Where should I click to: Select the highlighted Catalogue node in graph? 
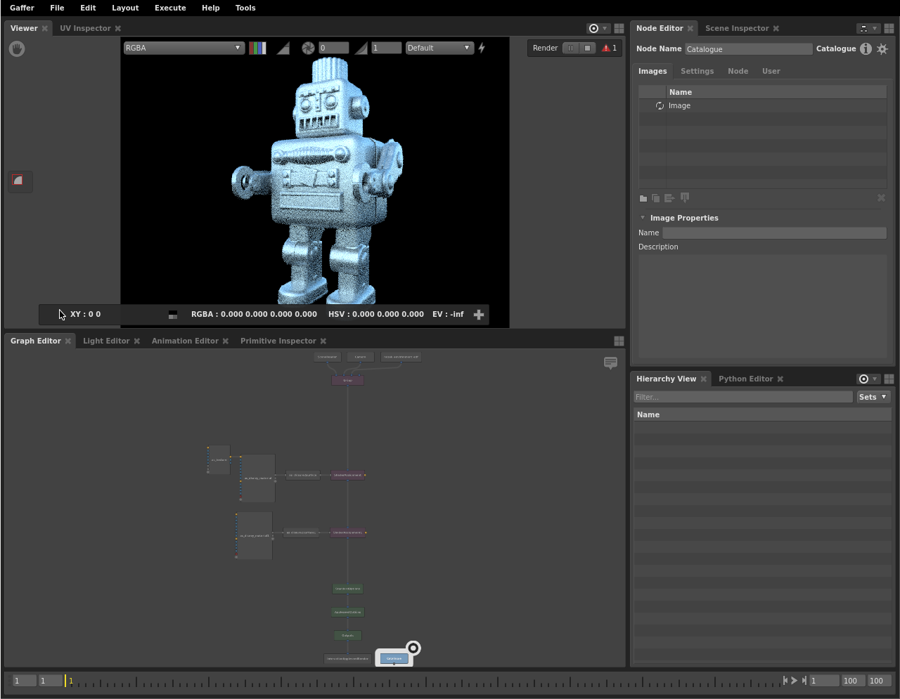394,658
